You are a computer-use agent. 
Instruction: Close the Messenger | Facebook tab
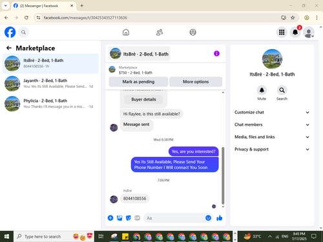[x=72, y=6]
